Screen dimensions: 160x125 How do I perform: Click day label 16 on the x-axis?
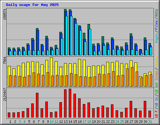click(x=80, y=122)
